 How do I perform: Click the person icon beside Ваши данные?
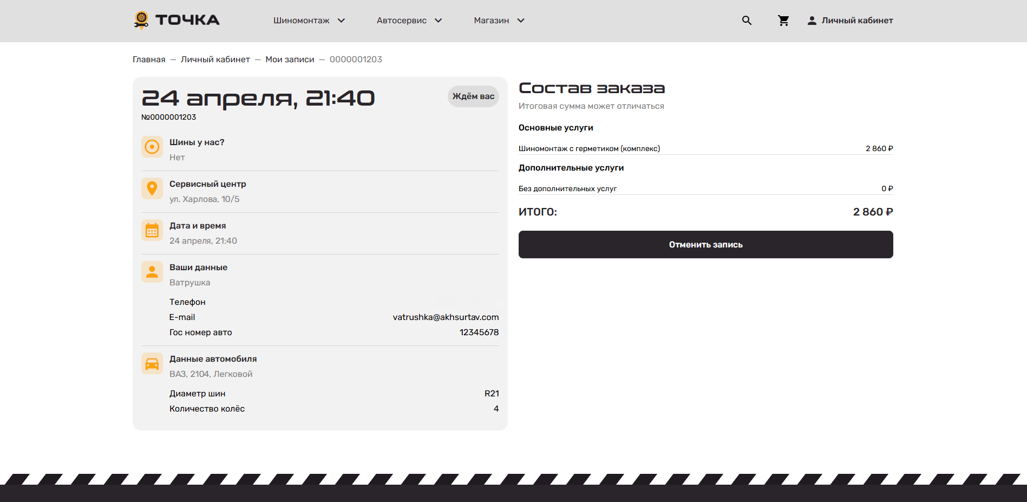click(152, 272)
